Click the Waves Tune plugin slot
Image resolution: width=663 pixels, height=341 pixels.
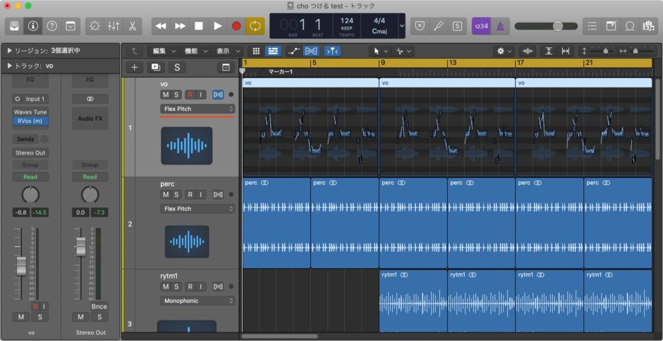pyautogui.click(x=30, y=112)
